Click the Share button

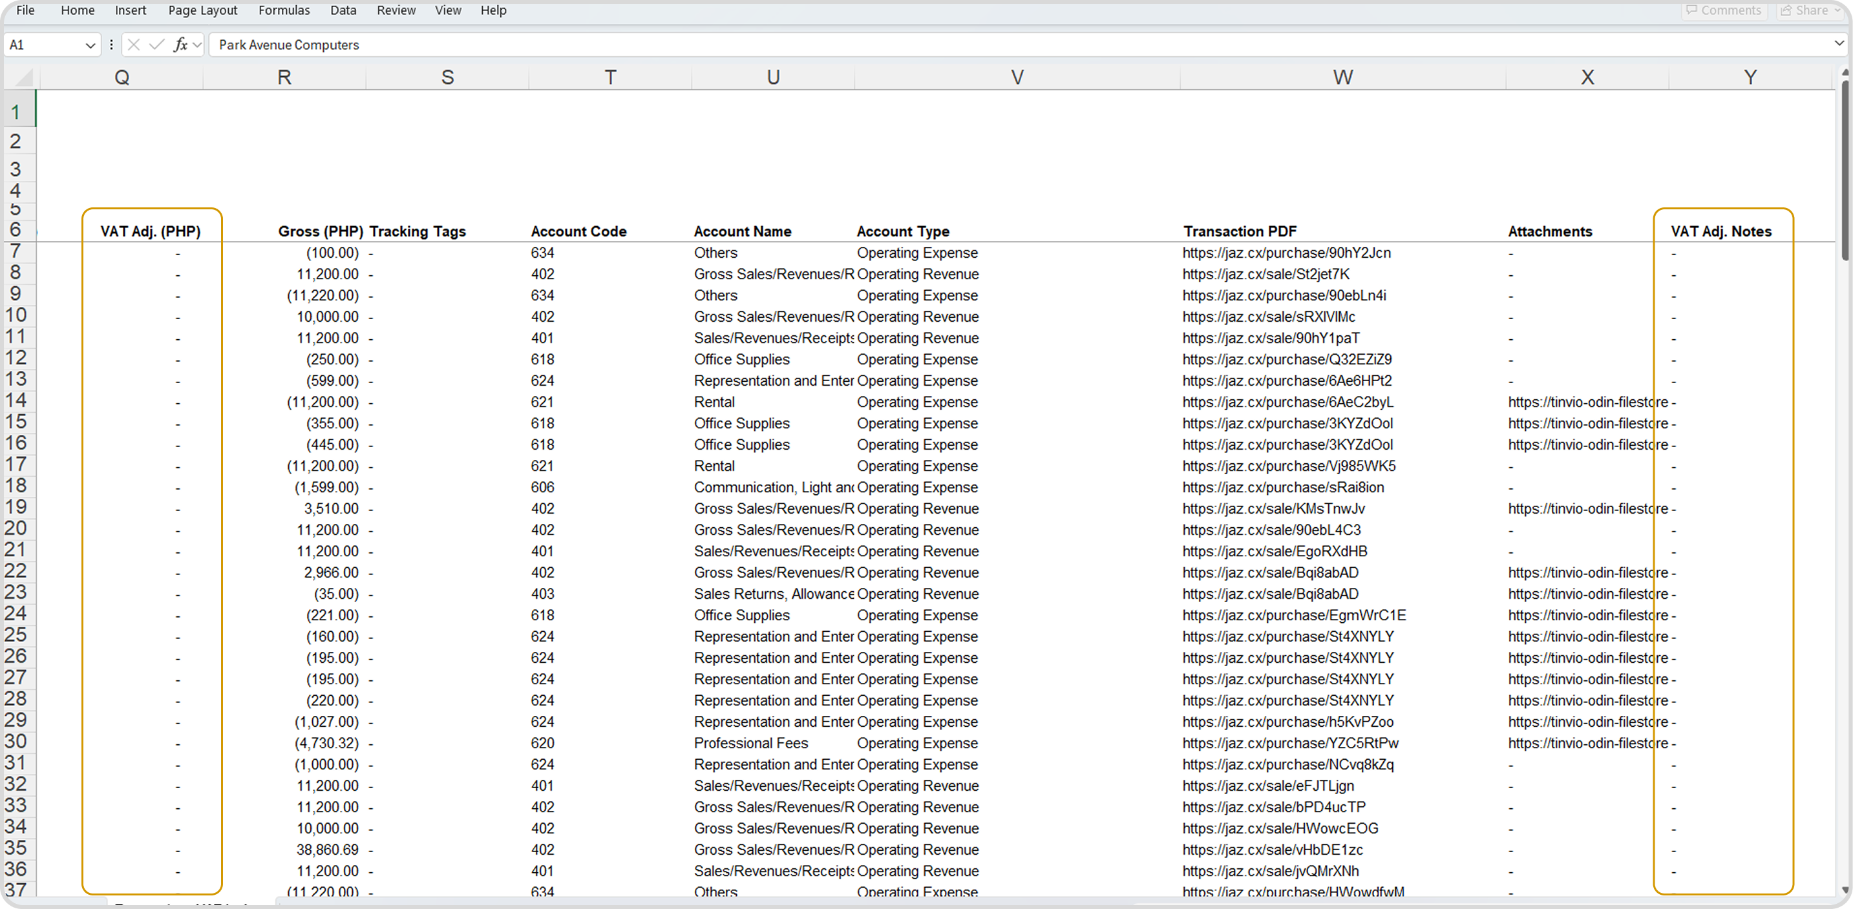pos(1810,10)
